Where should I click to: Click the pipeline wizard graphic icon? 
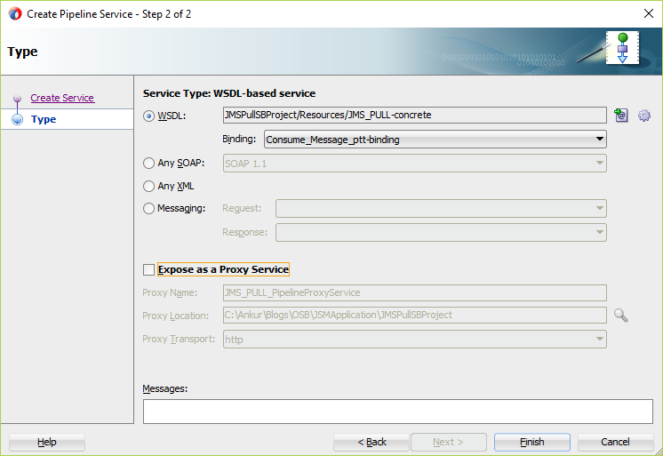pos(622,47)
